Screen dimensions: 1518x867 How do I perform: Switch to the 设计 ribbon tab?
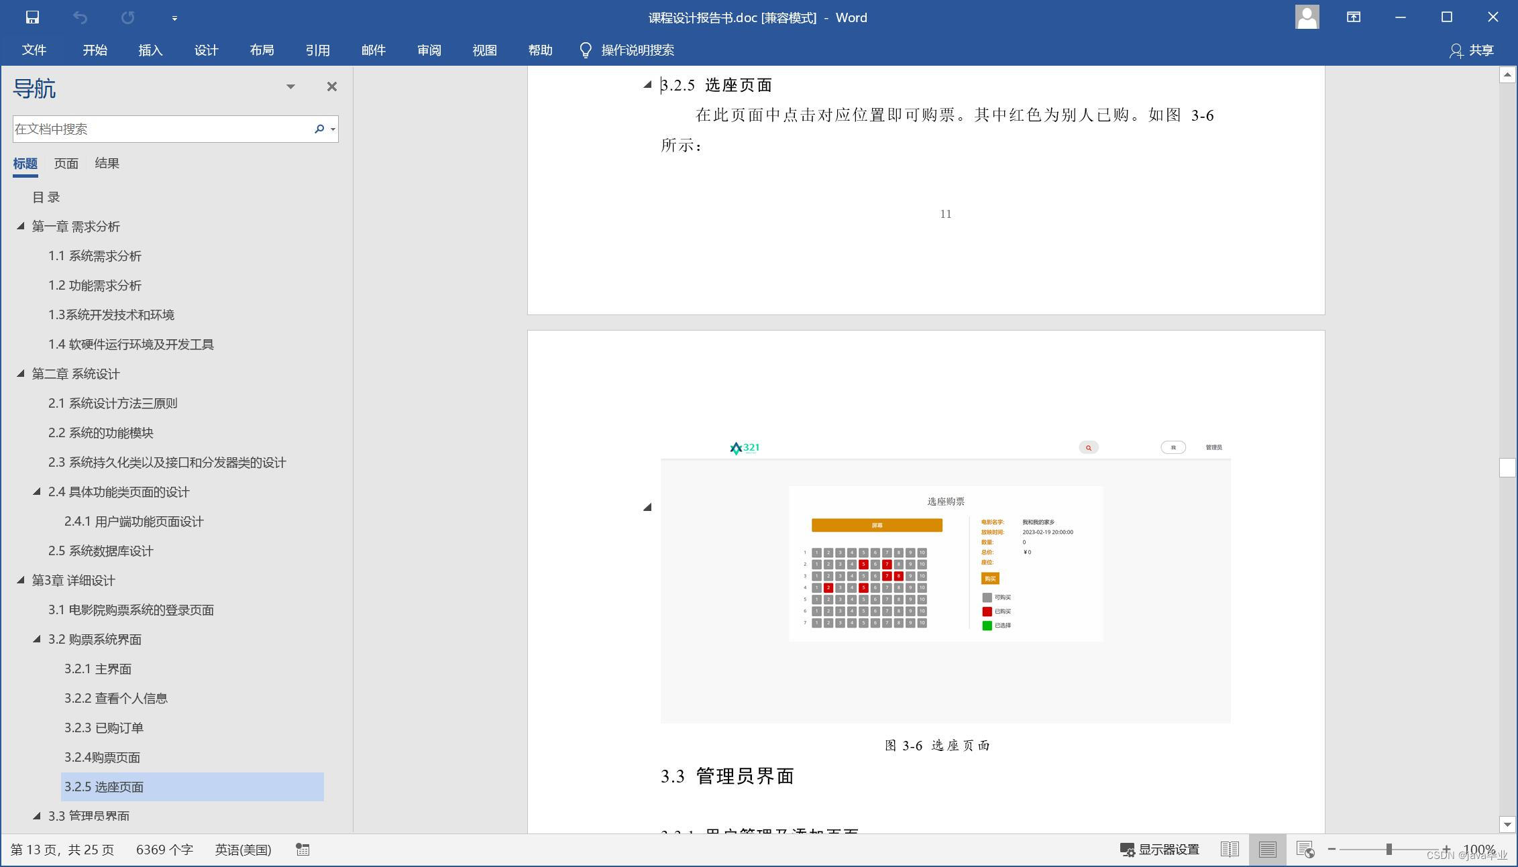click(x=207, y=50)
